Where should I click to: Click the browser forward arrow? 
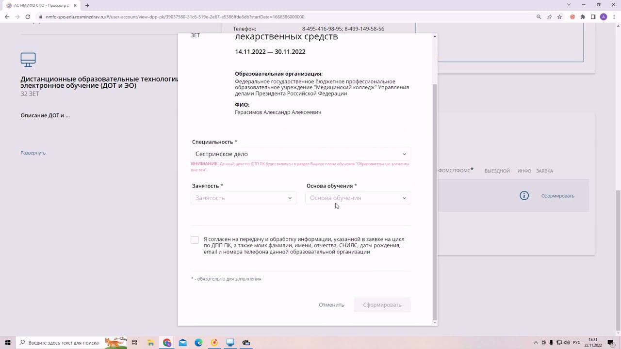(17, 16)
